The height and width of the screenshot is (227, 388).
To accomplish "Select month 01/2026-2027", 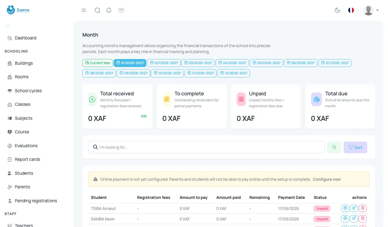I will coord(130,63).
